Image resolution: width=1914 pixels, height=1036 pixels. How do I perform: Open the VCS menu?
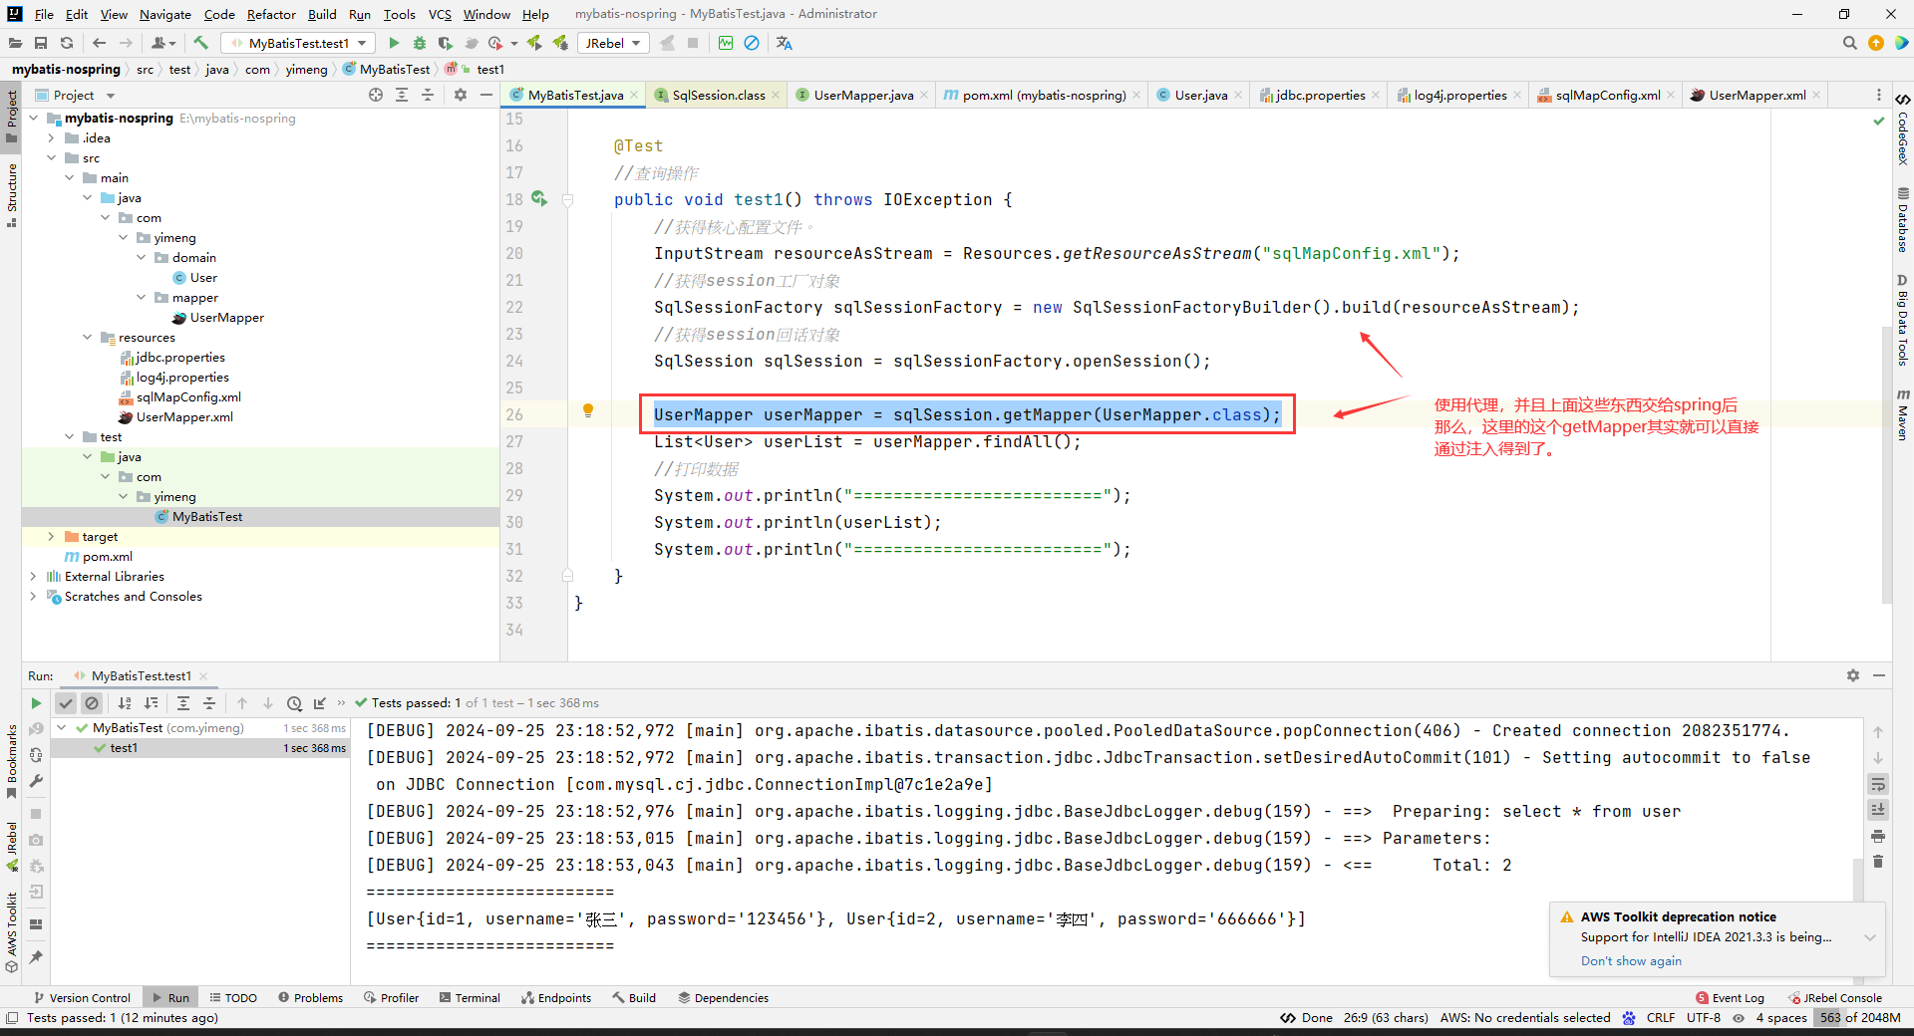pos(440,14)
